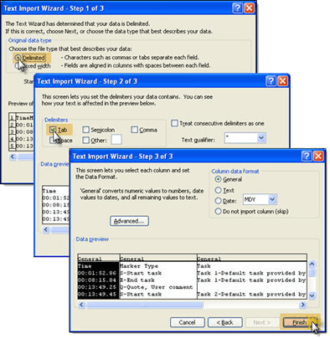
Task: Check Treat consecutive delimiters as one
Action: [174, 123]
